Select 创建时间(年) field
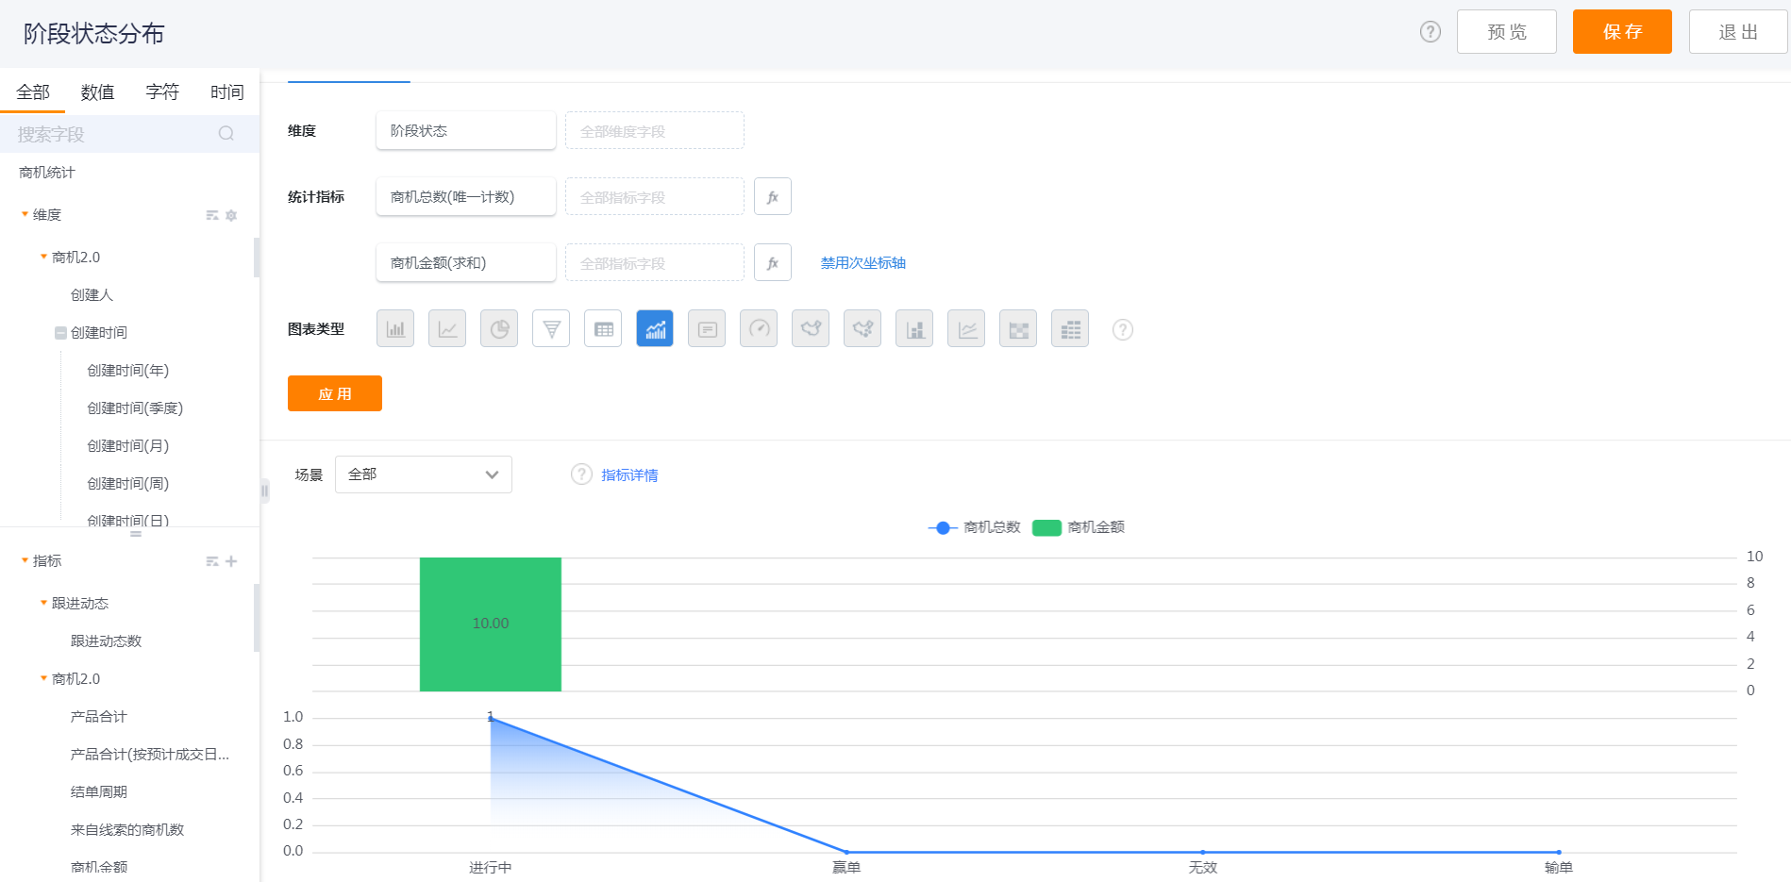Image resolution: width=1791 pixels, height=882 pixels. tap(128, 371)
